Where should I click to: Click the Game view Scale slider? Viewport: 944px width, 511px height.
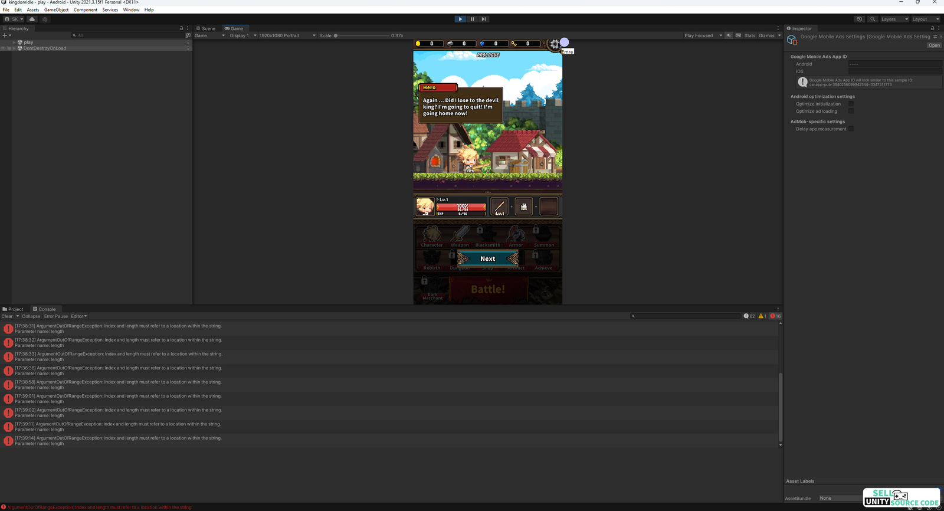[362, 35]
